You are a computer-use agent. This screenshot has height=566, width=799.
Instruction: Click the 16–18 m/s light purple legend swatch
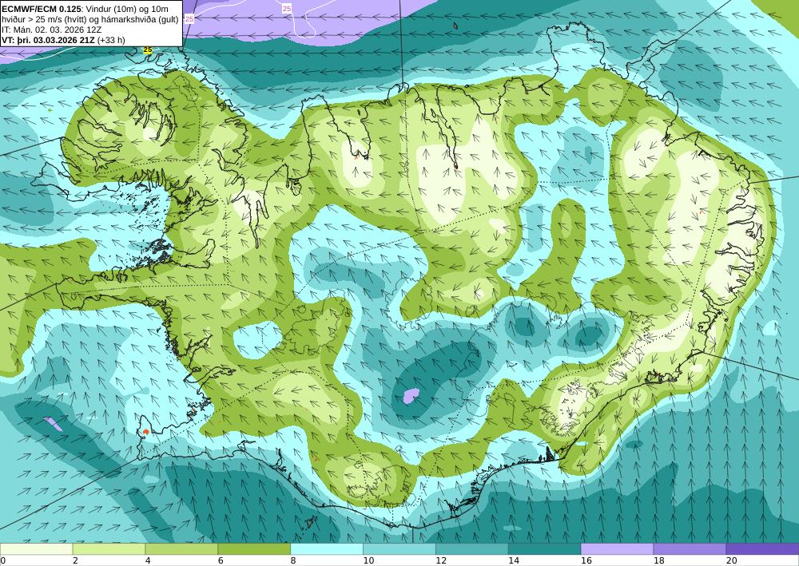pyautogui.click(x=617, y=548)
